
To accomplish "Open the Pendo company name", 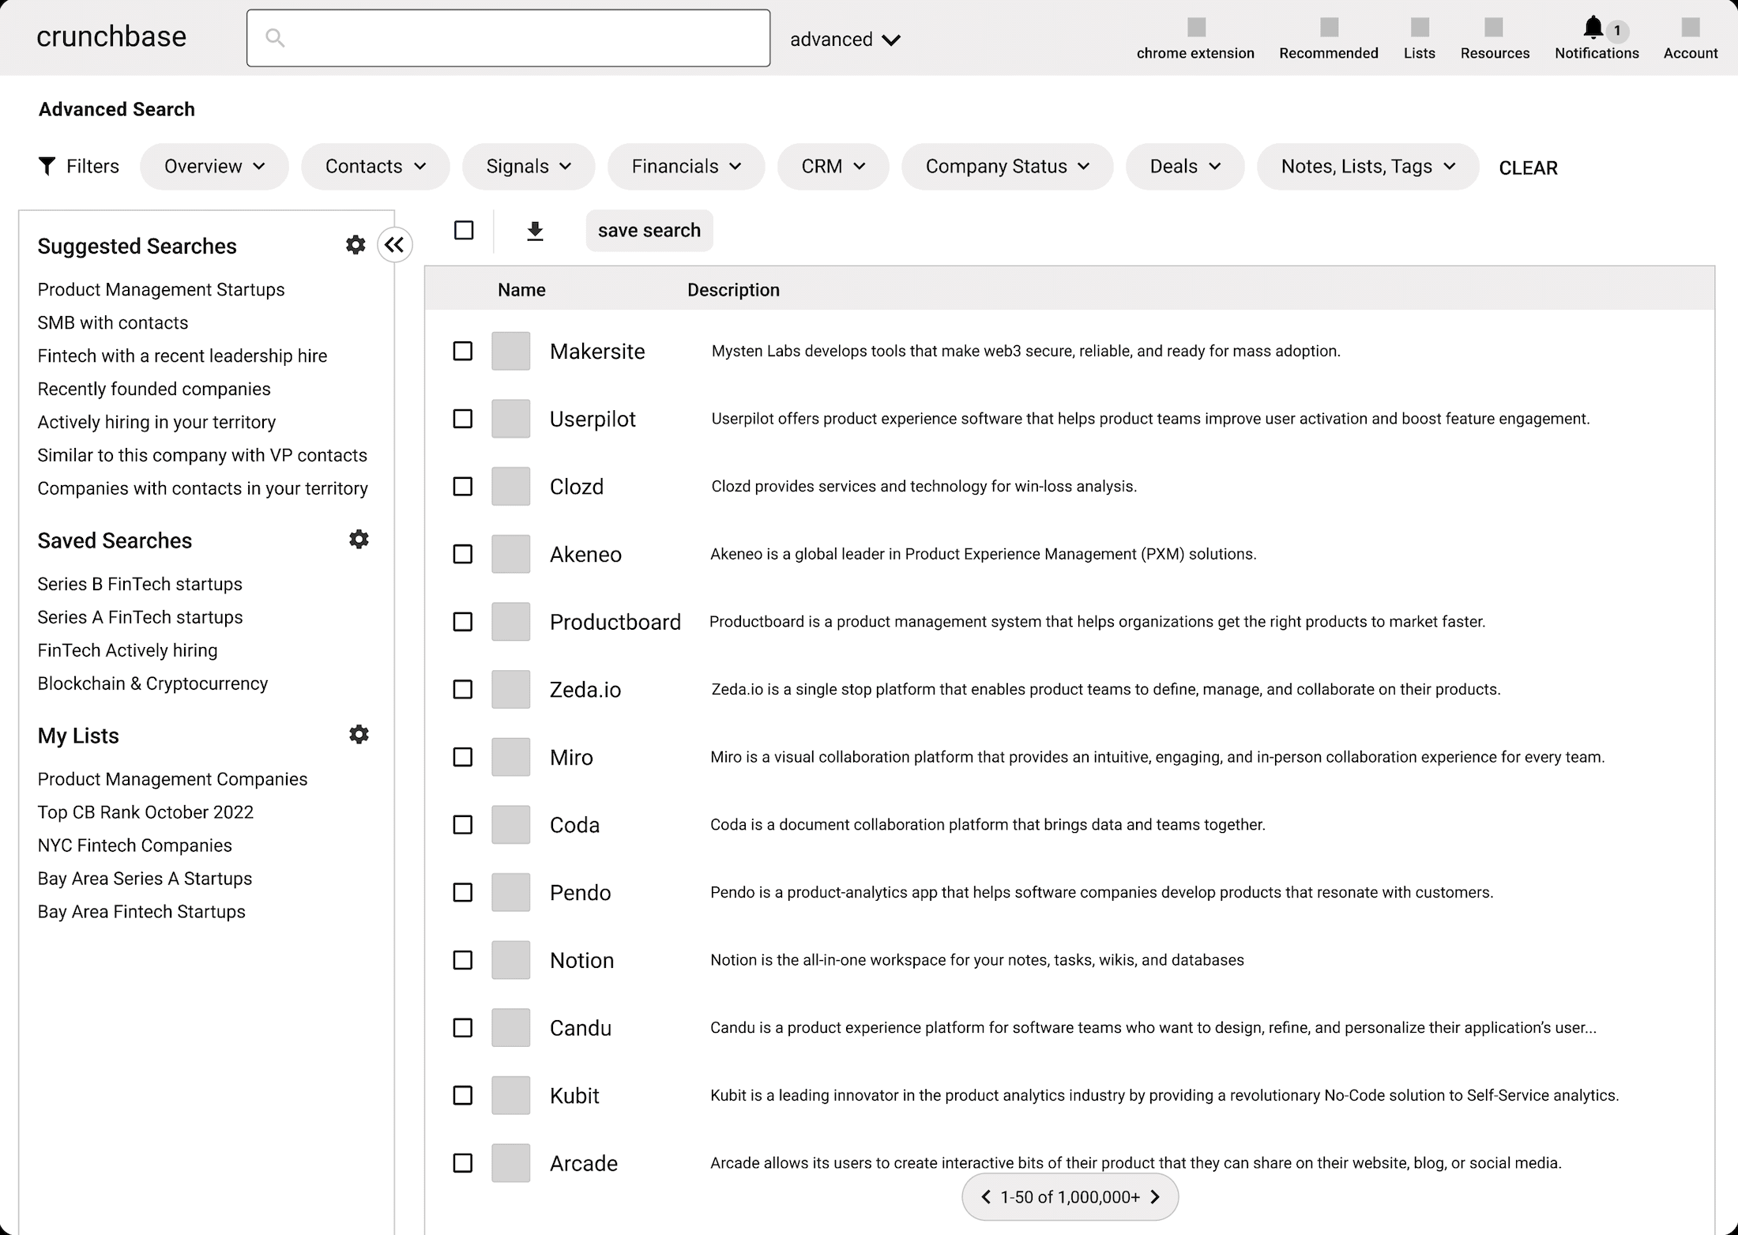I will pos(581,893).
